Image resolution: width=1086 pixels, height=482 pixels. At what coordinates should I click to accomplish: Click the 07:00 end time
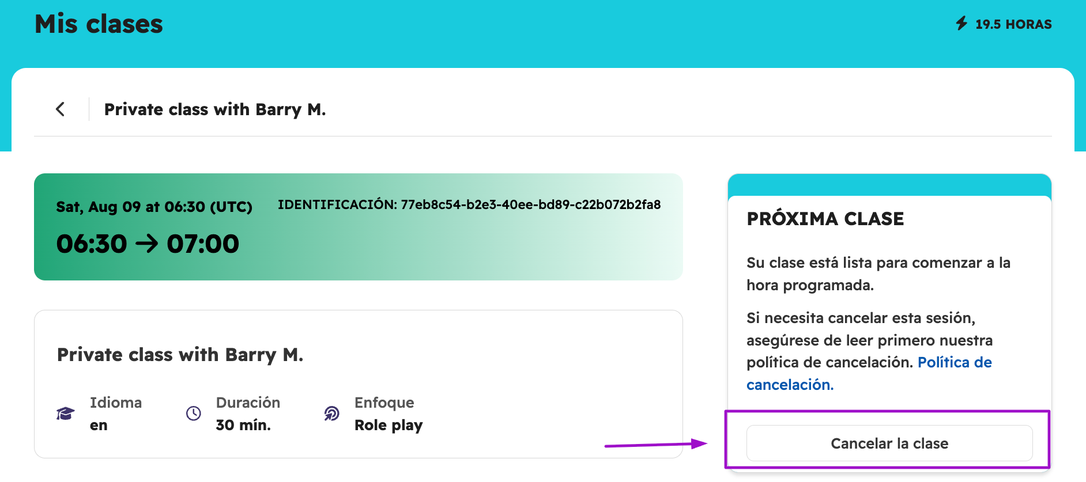(x=203, y=244)
